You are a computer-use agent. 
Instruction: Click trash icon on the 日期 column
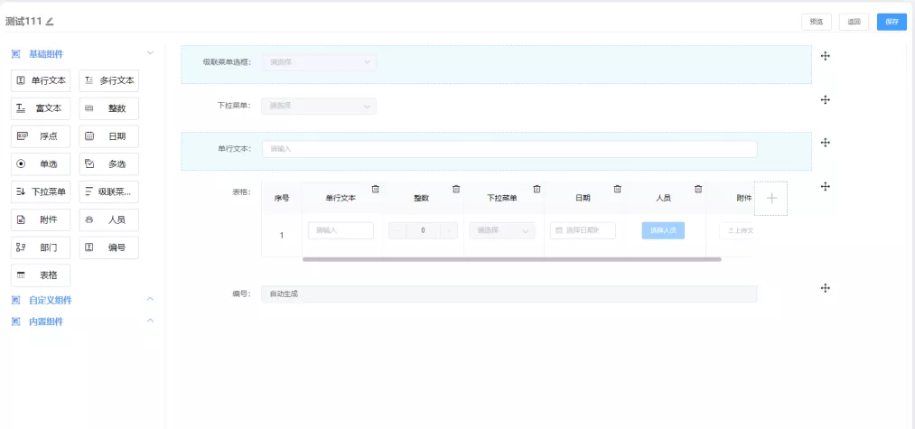(x=618, y=189)
